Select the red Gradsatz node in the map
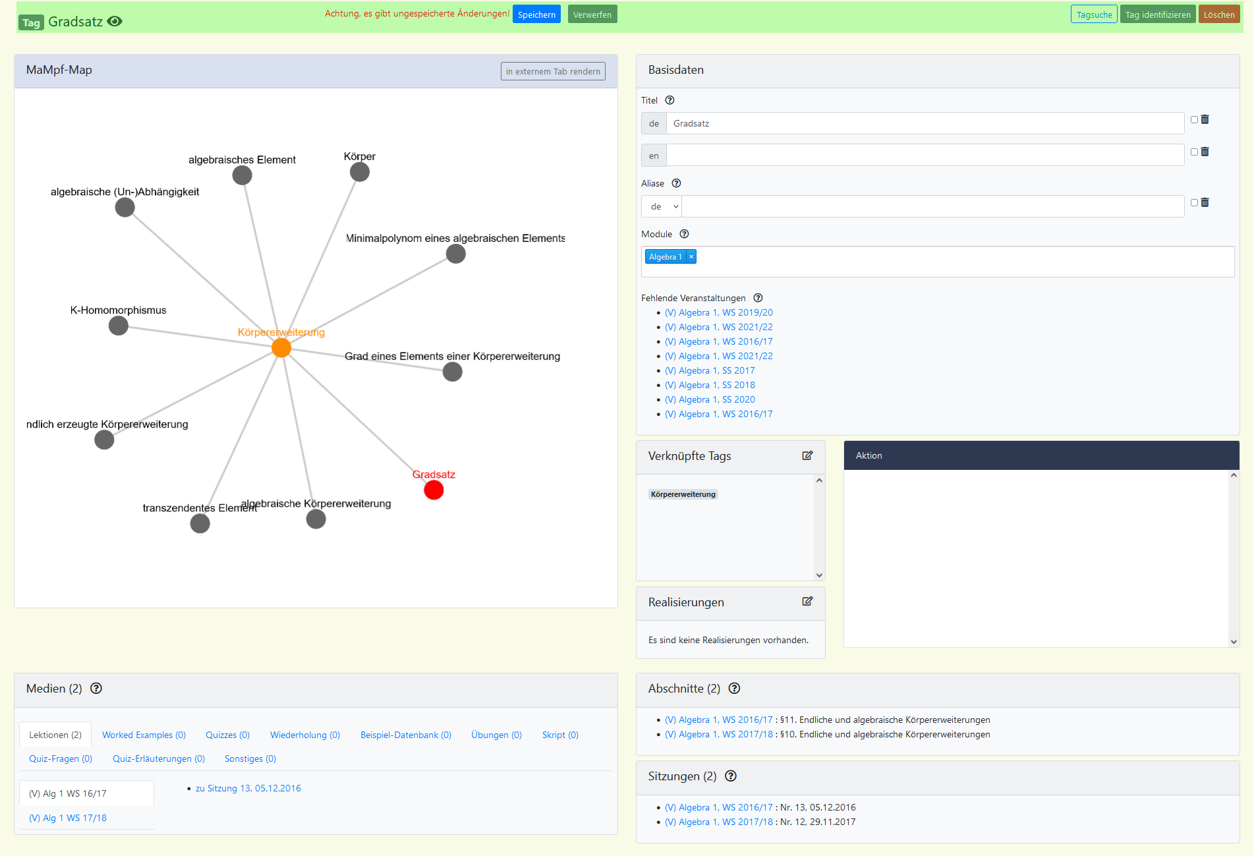 pos(434,490)
